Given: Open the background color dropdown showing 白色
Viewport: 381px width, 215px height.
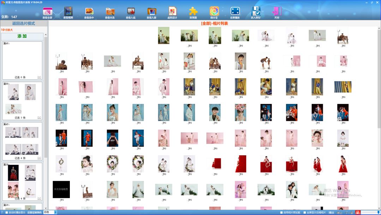Looking at the screenshot, I should click(50, 212).
